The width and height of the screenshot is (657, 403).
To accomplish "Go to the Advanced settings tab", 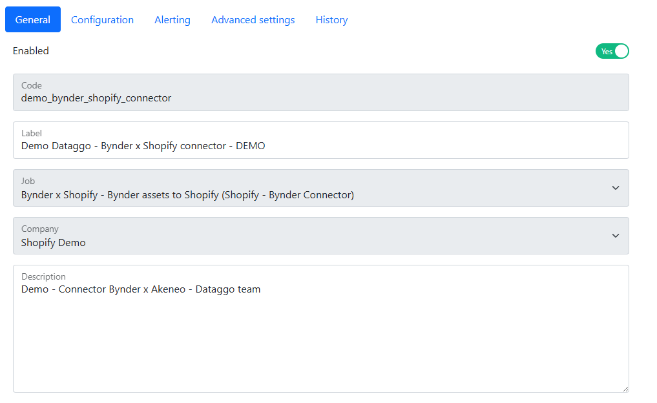I will [x=253, y=20].
